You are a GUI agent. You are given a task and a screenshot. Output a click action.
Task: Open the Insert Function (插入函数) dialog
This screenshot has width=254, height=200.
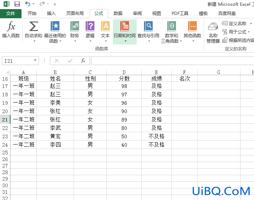coord(11,30)
